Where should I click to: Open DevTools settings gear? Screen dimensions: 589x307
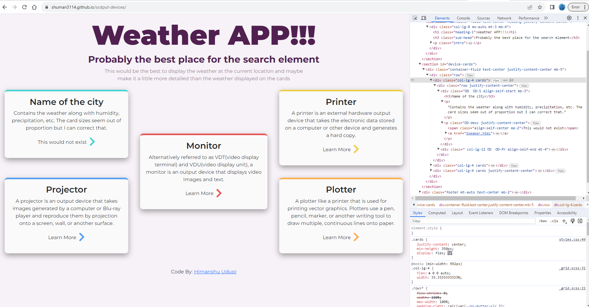[569, 18]
